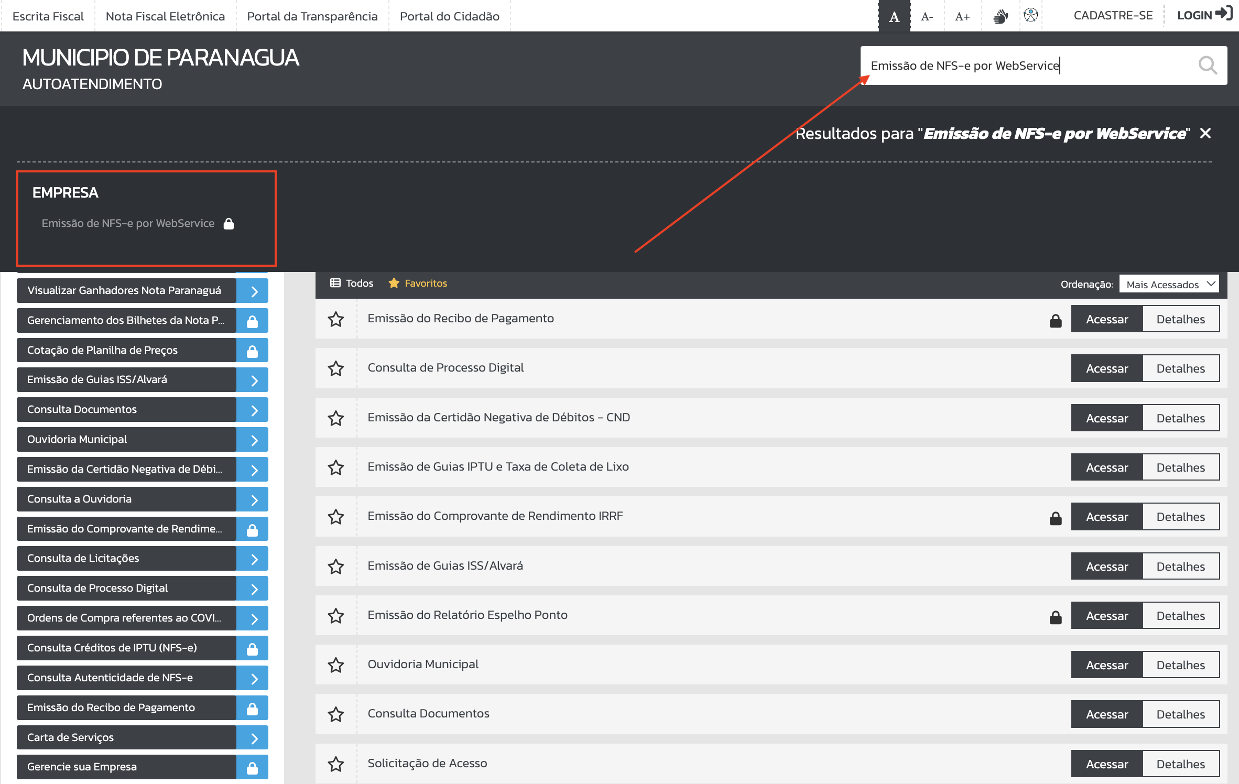Click Acessar for Consulta Documentos
The height and width of the screenshot is (784, 1239).
point(1106,714)
